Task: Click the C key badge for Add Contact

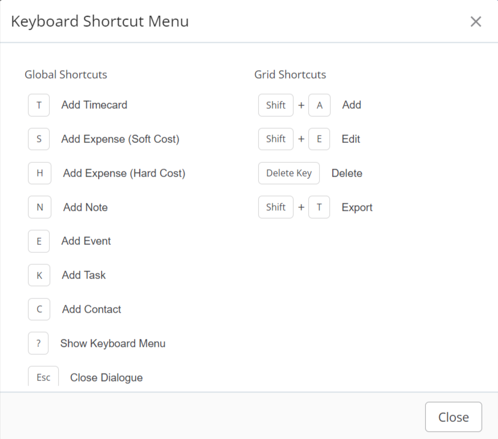Action: click(39, 309)
